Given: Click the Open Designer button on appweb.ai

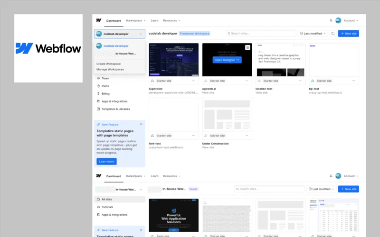Looking at the screenshot, I should 227,60.
